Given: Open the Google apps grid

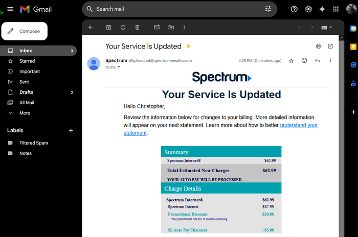Looking at the screenshot, I should [x=336, y=9].
